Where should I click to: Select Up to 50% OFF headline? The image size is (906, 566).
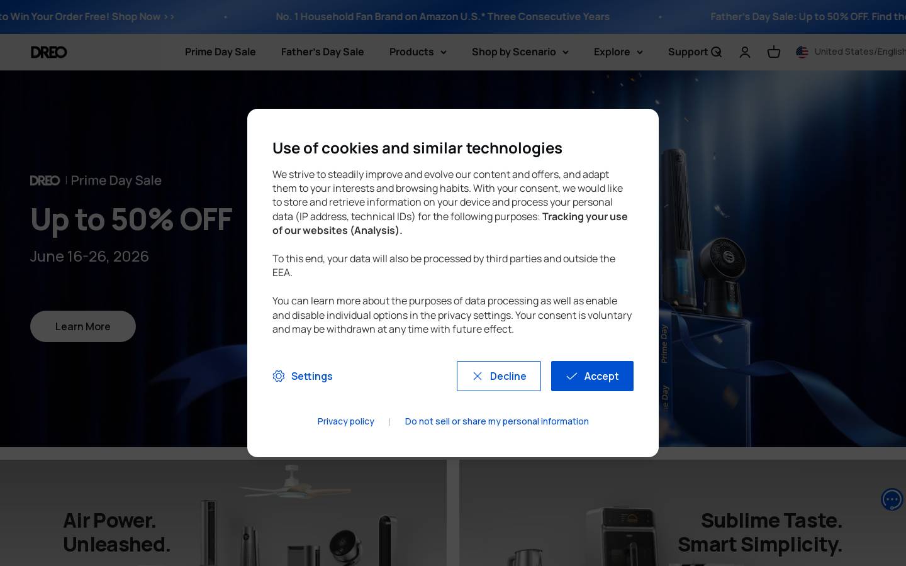(x=131, y=219)
